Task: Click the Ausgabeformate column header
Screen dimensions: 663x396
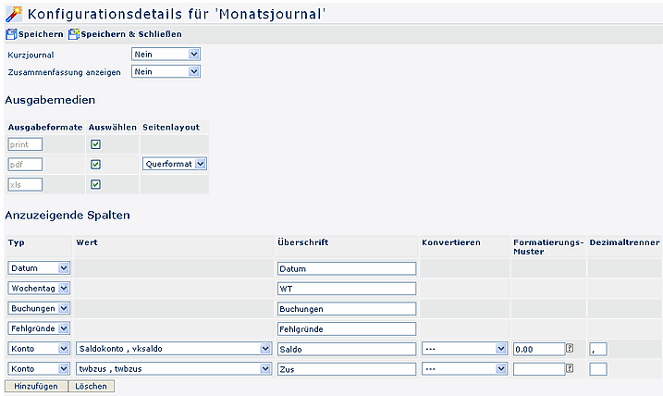Action: pyautogui.click(x=45, y=128)
